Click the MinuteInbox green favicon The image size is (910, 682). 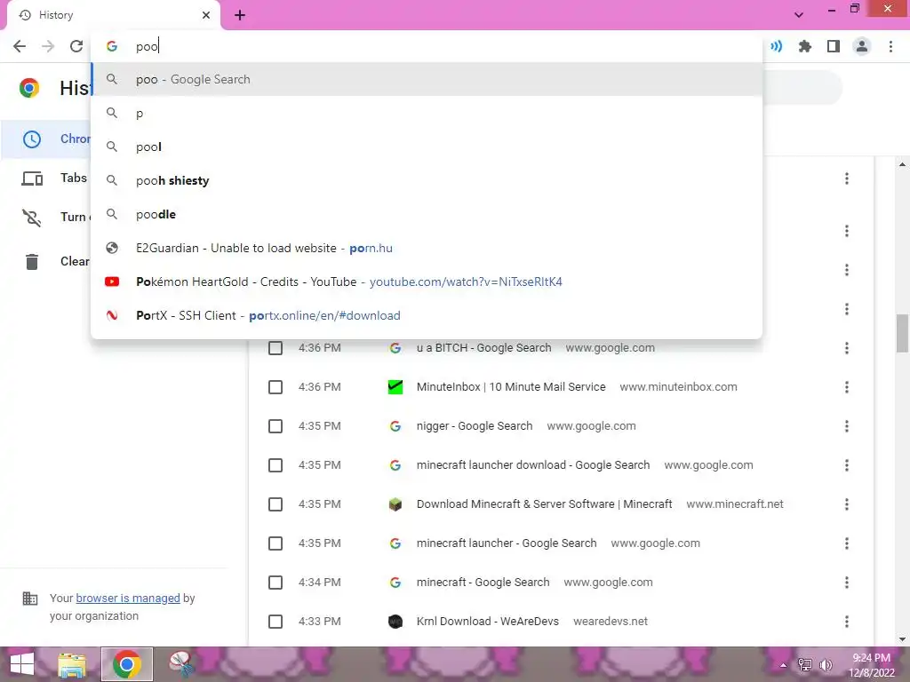[x=395, y=387]
